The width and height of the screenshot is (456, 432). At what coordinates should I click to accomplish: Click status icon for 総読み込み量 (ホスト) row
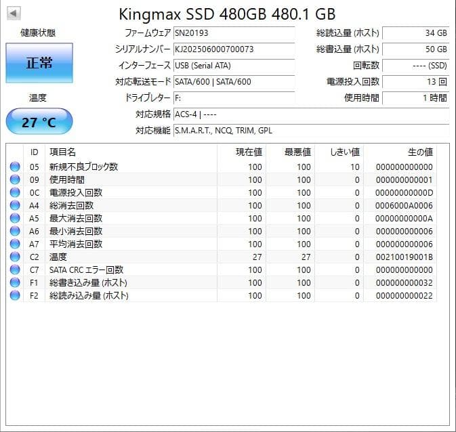point(15,295)
